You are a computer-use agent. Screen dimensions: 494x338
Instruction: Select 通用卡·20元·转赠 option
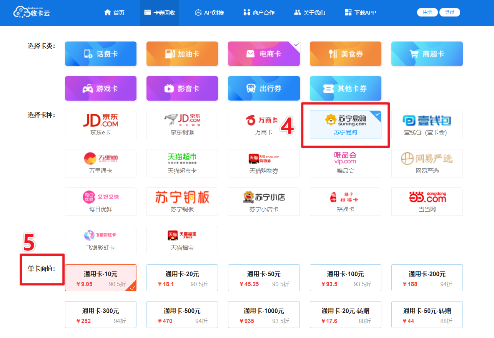(346, 315)
